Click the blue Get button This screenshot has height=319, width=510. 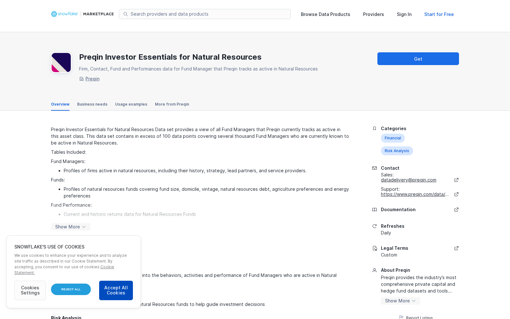pos(418,59)
